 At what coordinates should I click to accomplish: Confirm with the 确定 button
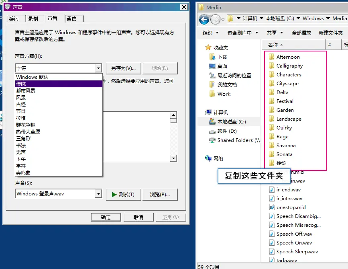106,217
